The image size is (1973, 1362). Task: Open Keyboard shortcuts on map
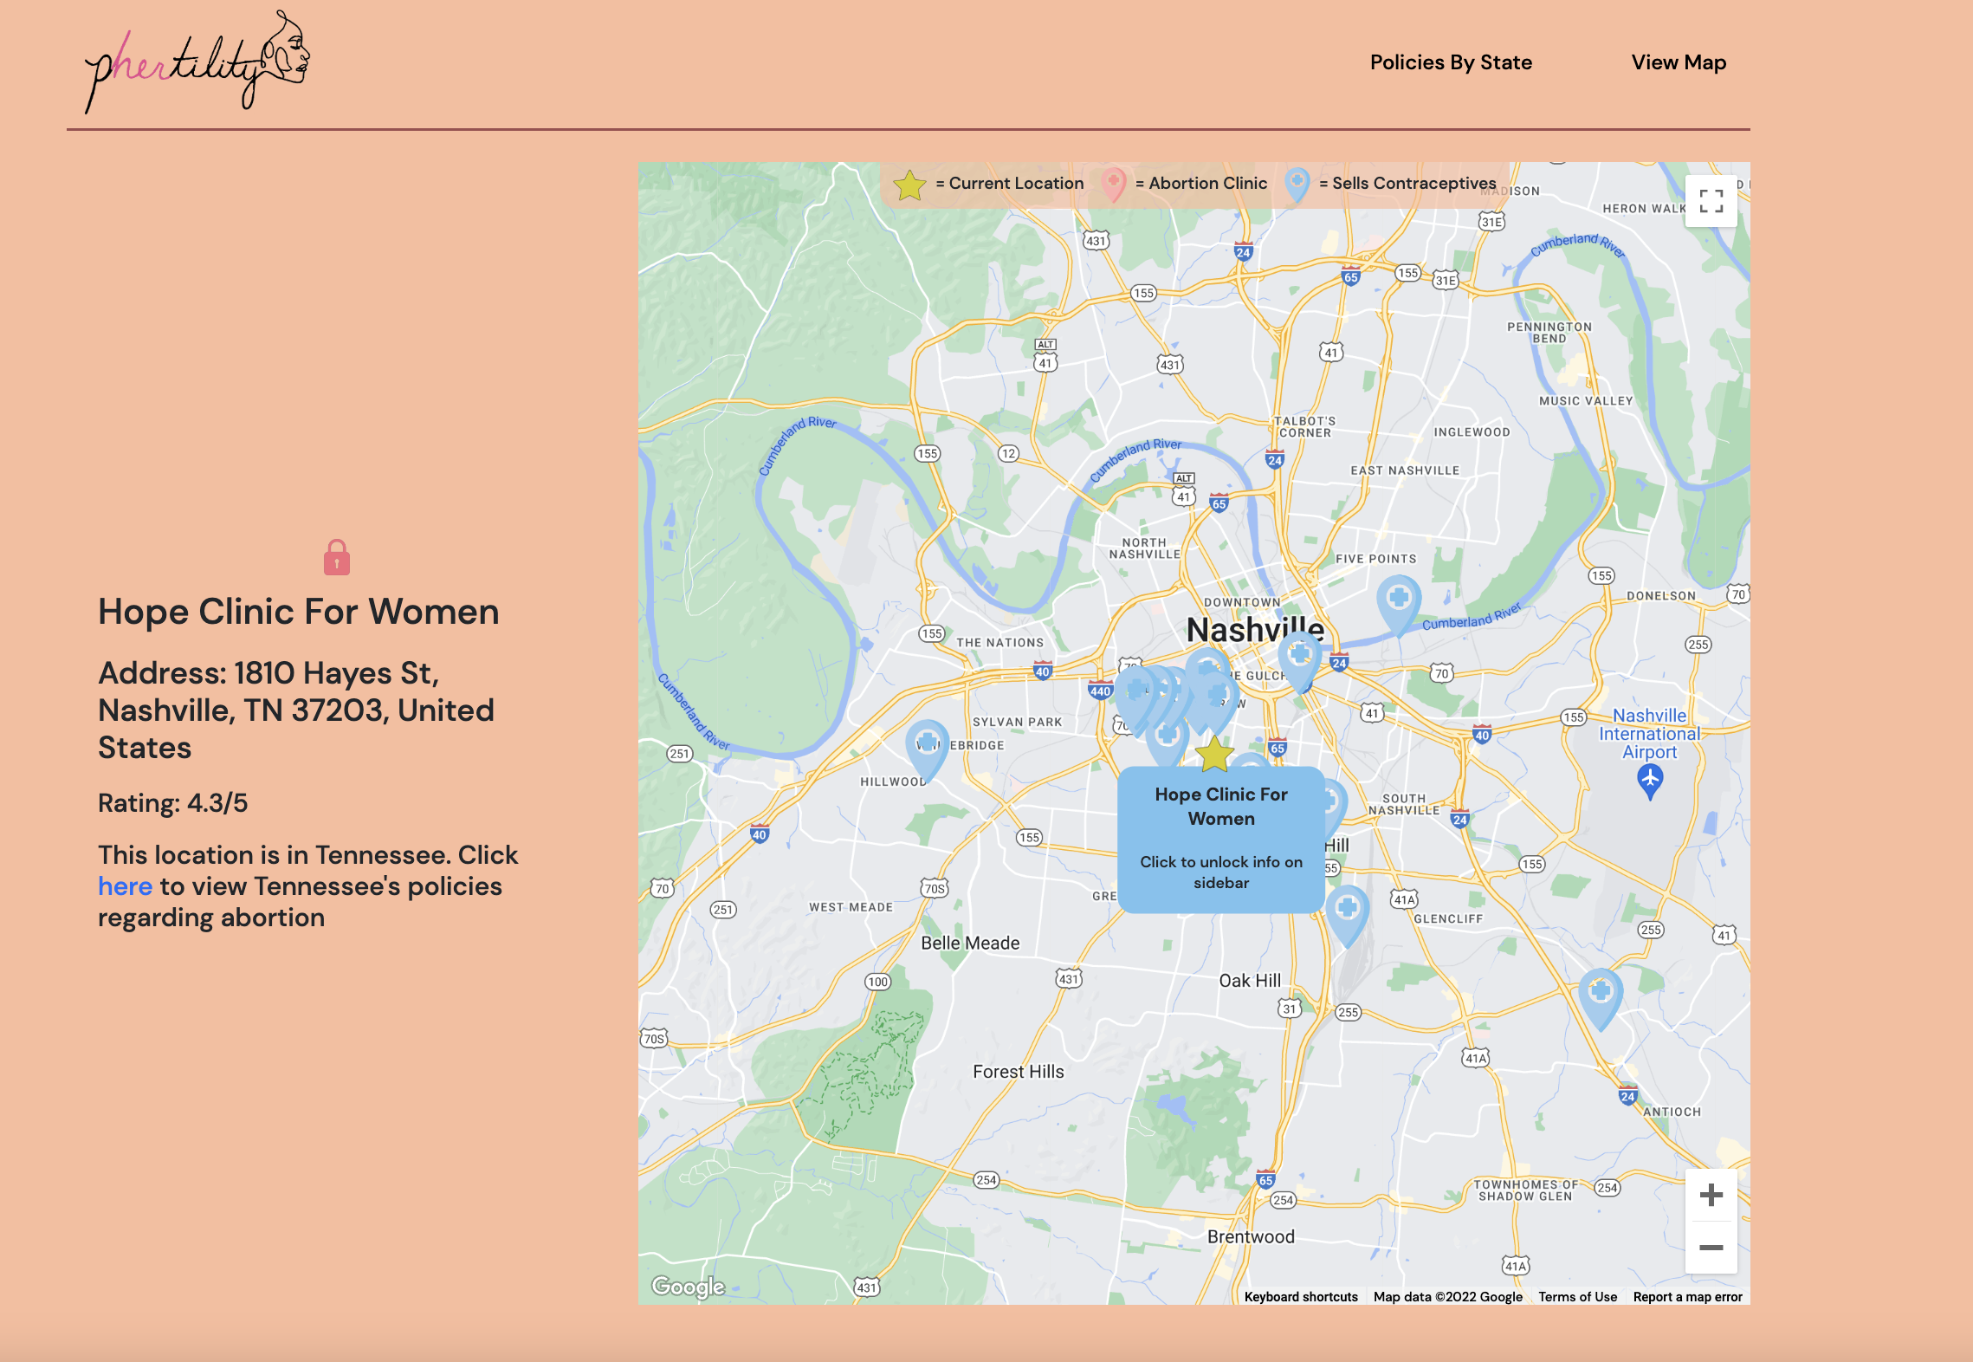(x=1300, y=1297)
